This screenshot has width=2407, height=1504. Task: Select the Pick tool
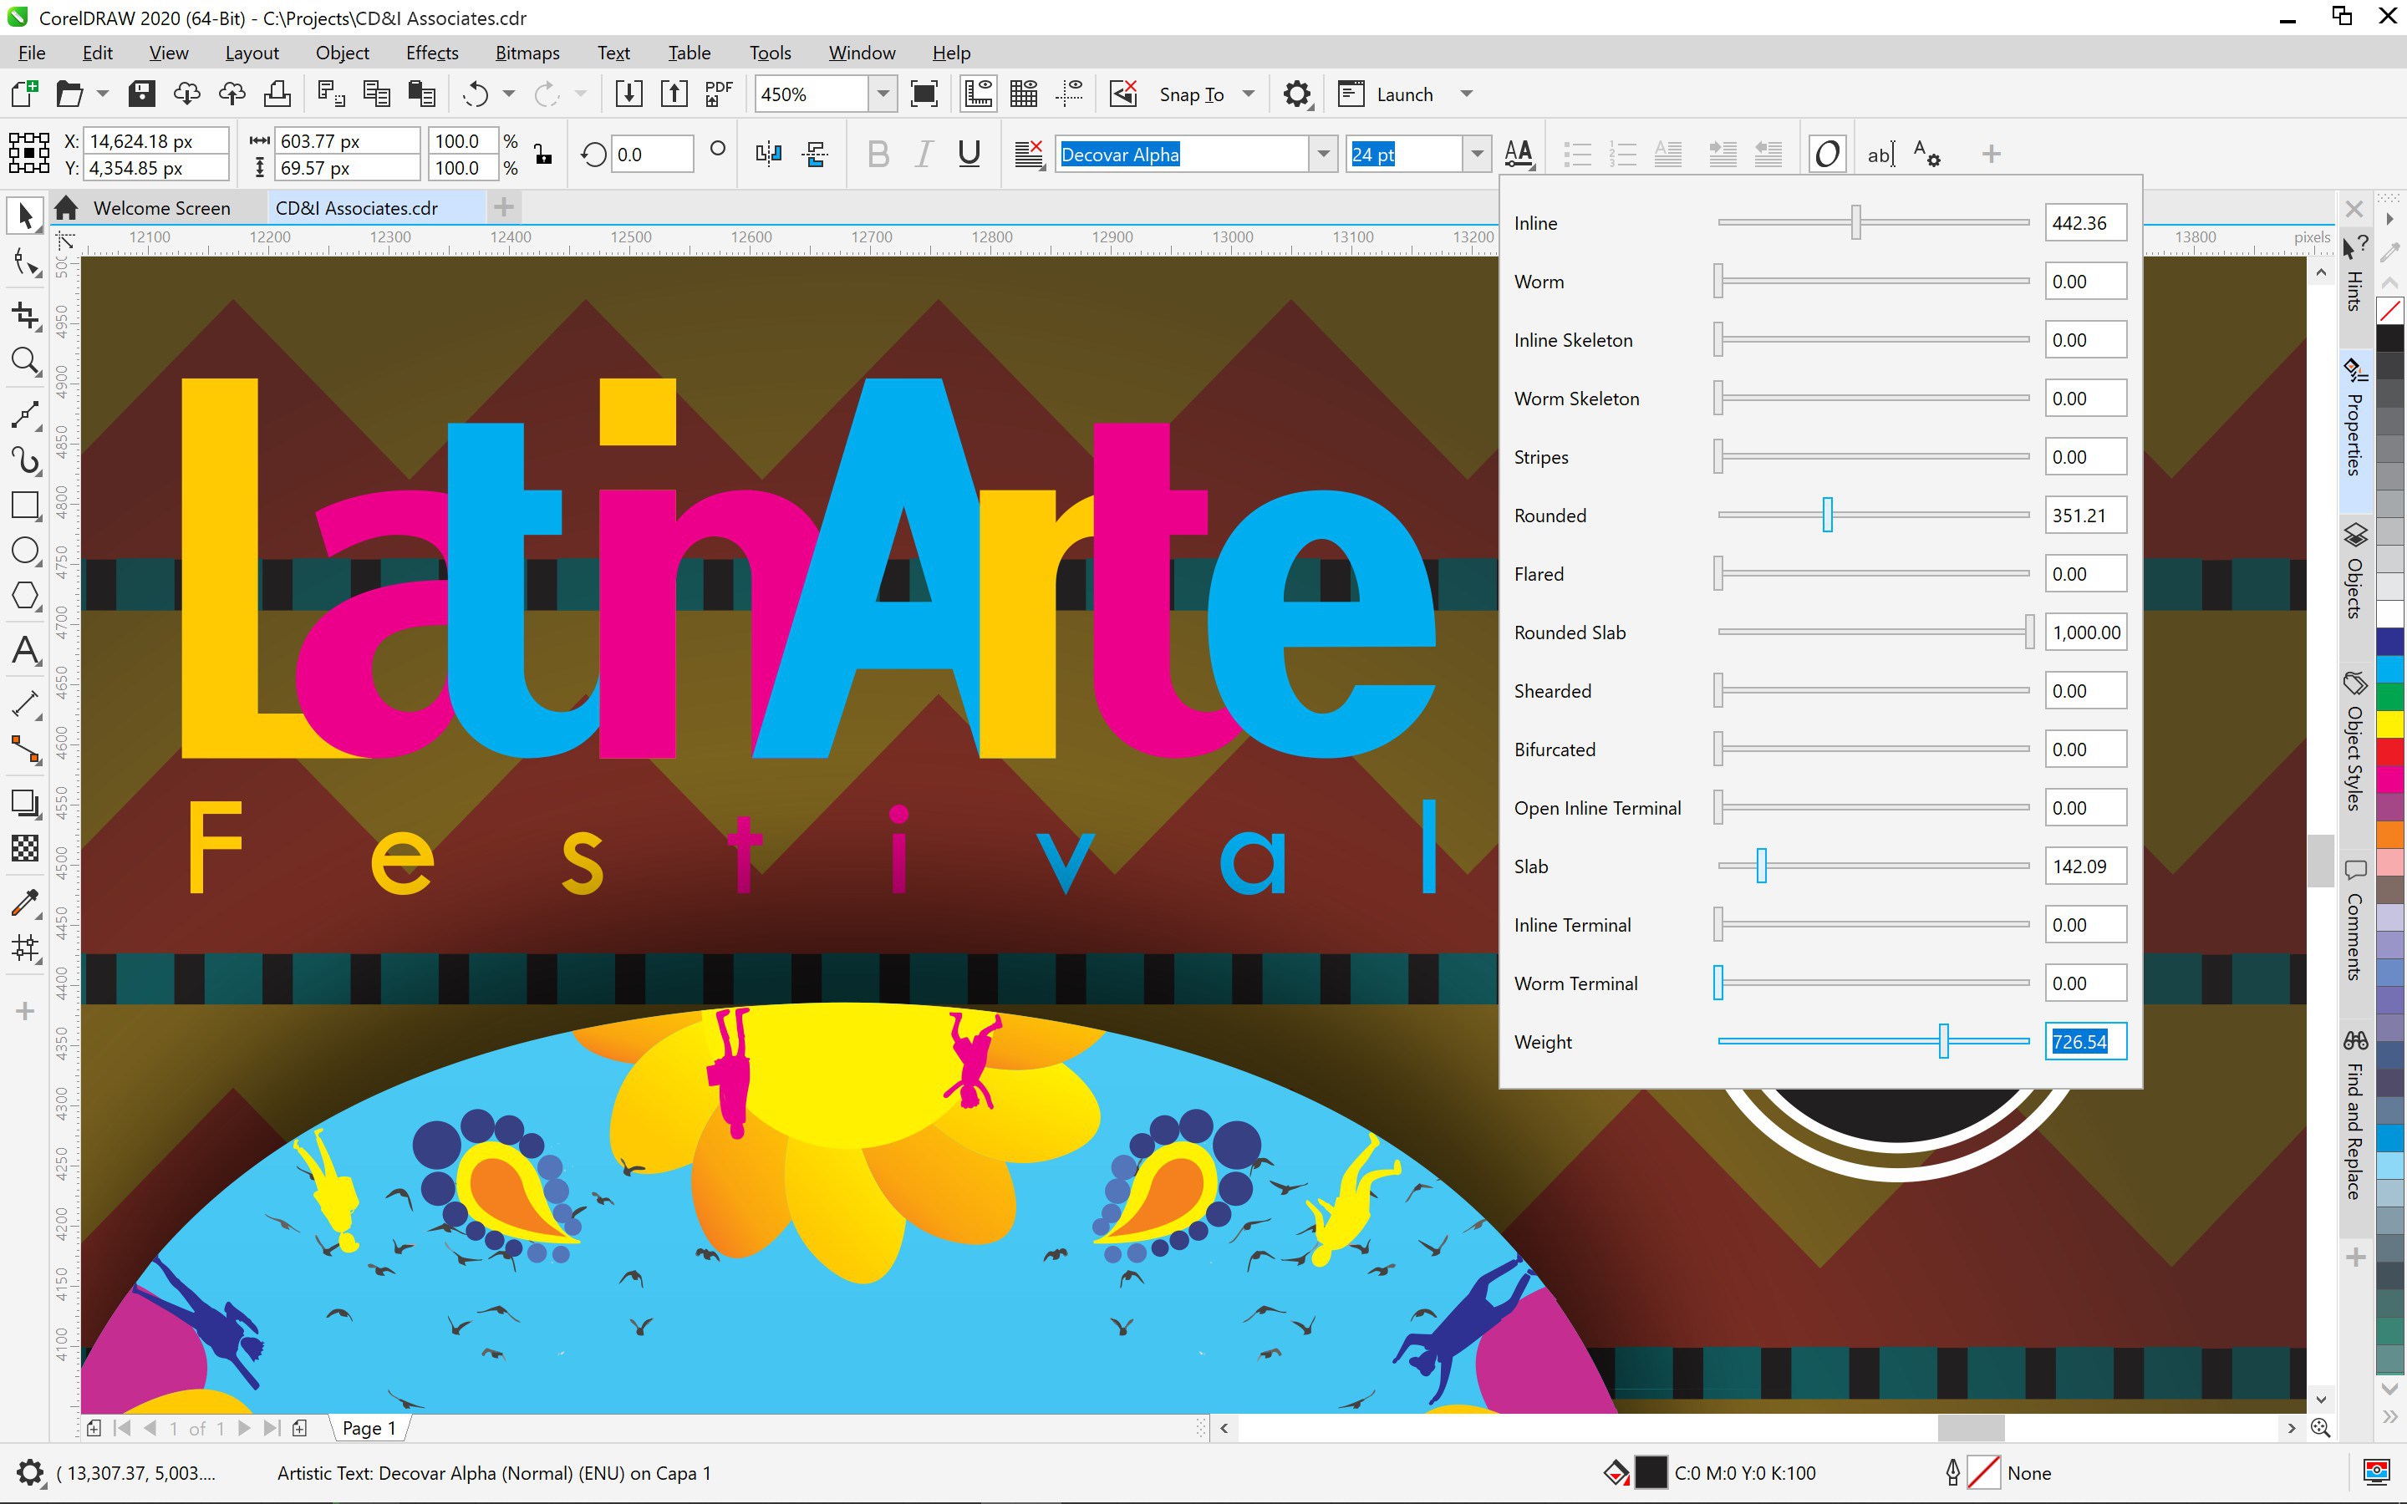[x=25, y=215]
